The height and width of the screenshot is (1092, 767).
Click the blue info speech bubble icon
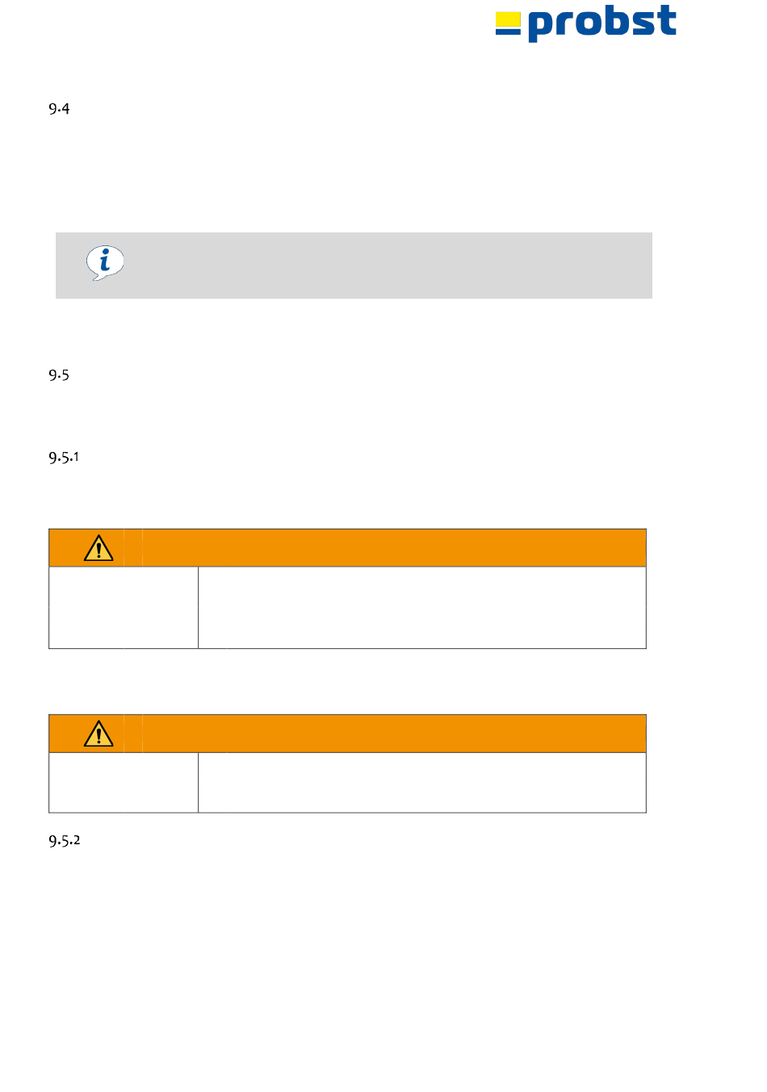click(x=105, y=263)
